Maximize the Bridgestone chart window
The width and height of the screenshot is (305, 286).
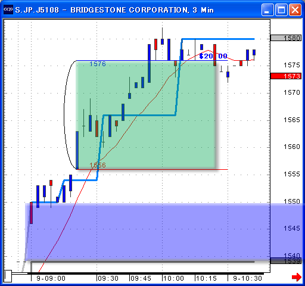point(281,10)
